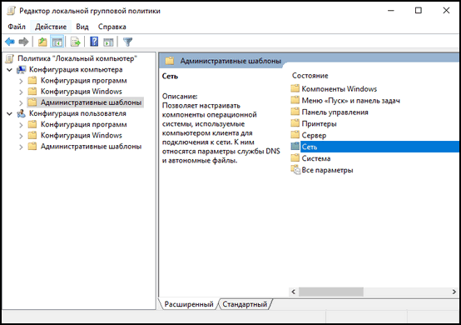Select Конфигурация программ under user configuration
Image resolution: width=461 pixels, height=325 pixels.
(83, 124)
